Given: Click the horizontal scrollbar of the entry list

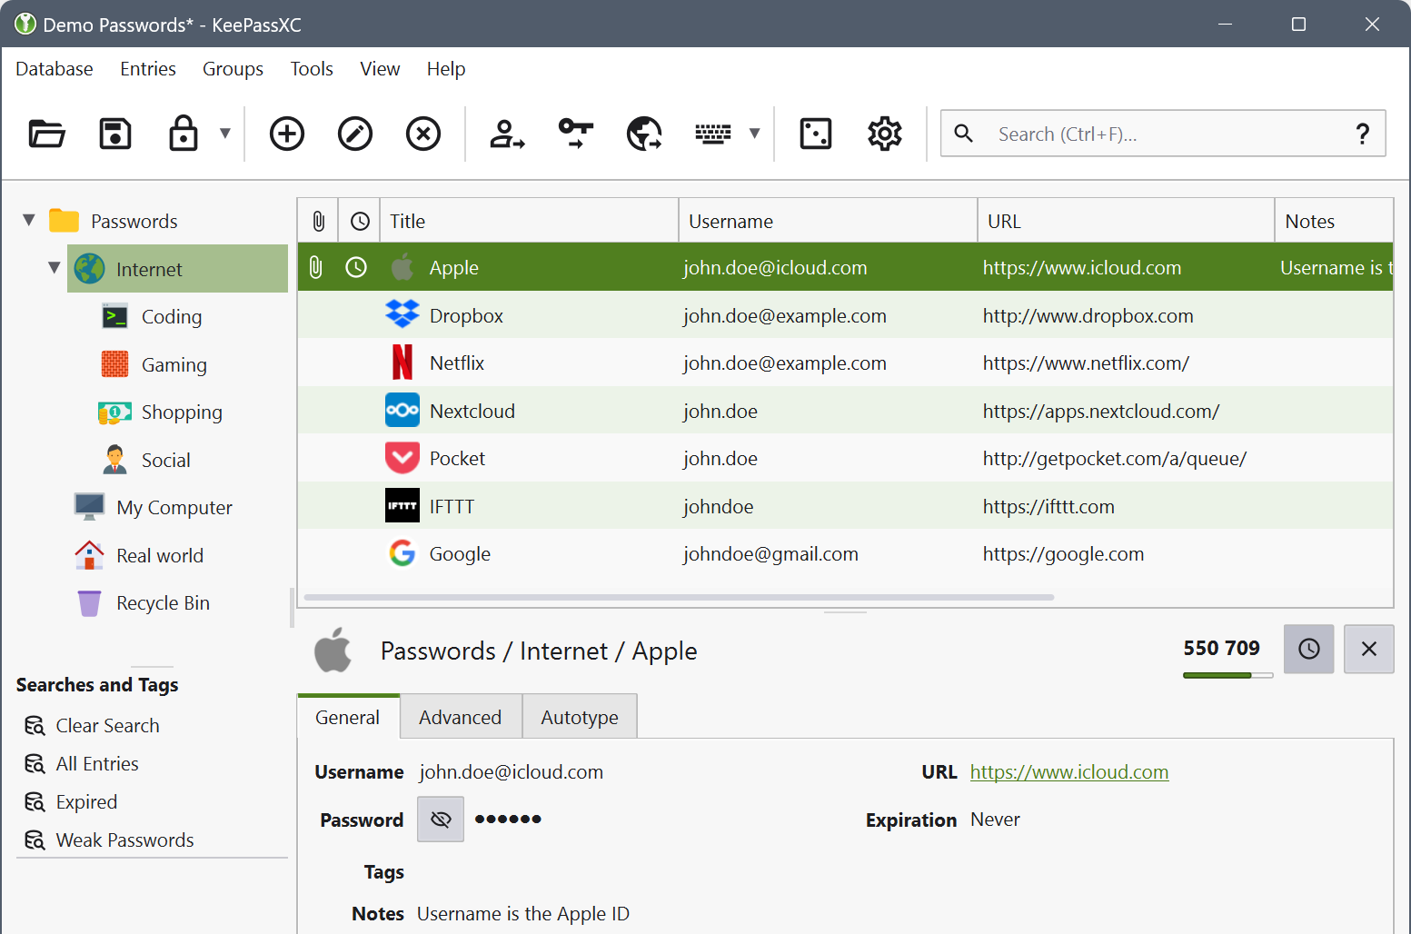Looking at the screenshot, I should tap(679, 597).
